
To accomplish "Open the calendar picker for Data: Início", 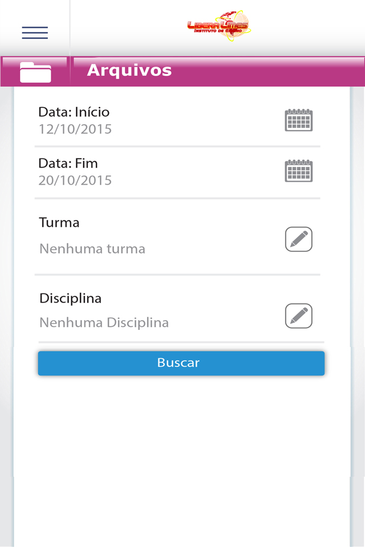I will point(299,120).
